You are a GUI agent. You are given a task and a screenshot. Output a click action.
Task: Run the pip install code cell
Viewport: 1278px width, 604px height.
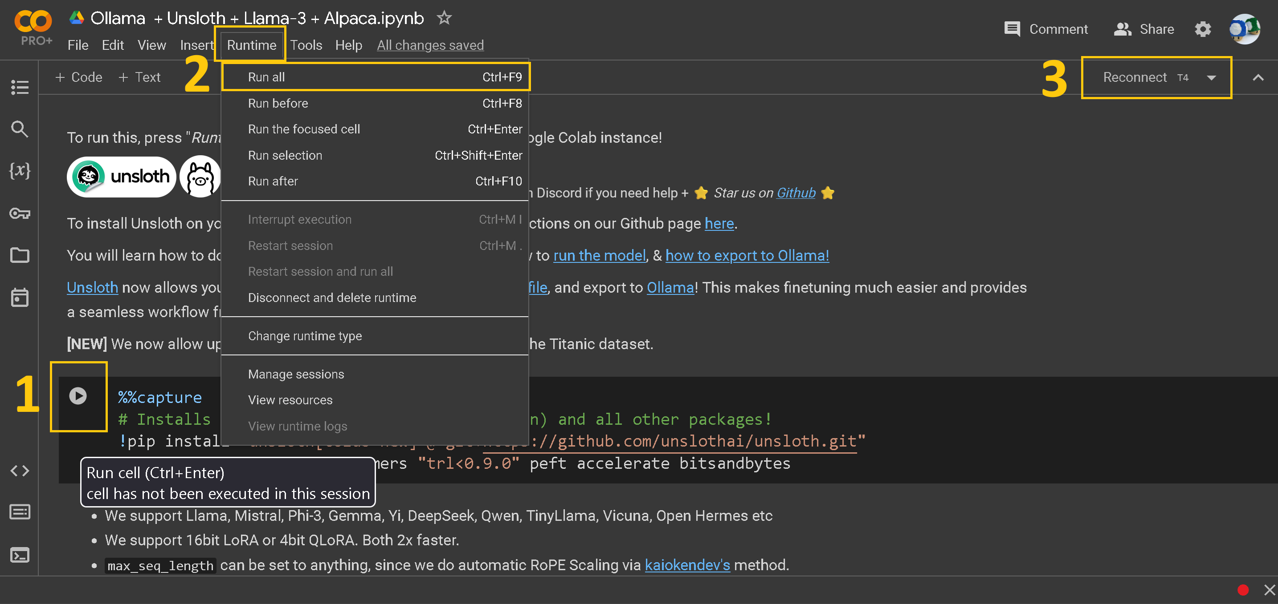[x=78, y=395]
